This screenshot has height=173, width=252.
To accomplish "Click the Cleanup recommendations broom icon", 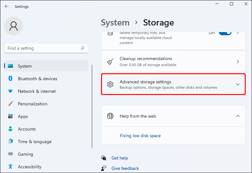I will pyautogui.click(x=110, y=62).
